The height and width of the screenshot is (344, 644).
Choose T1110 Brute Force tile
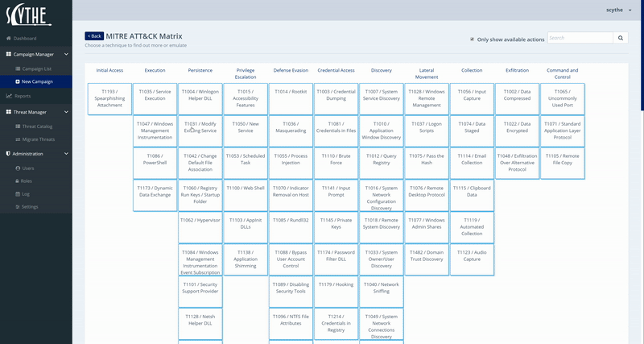point(336,164)
